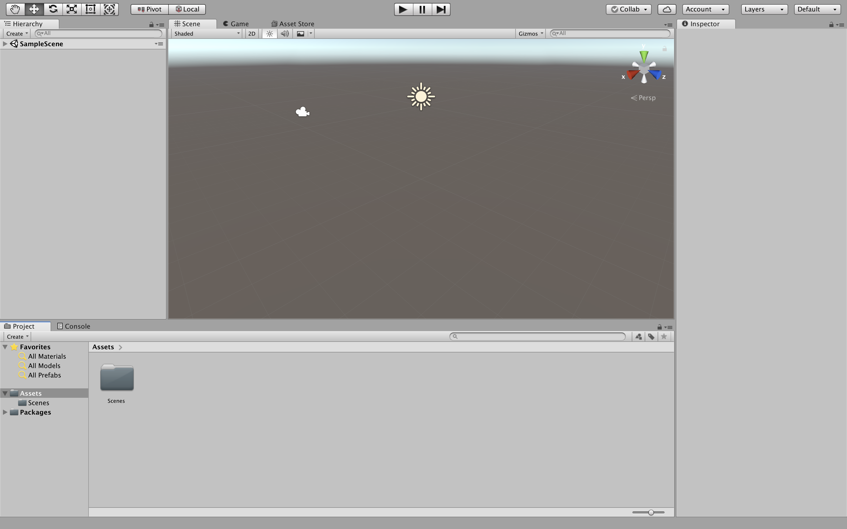Toggle Pivot/Center handle position
The width and height of the screenshot is (847, 529).
pyautogui.click(x=150, y=9)
